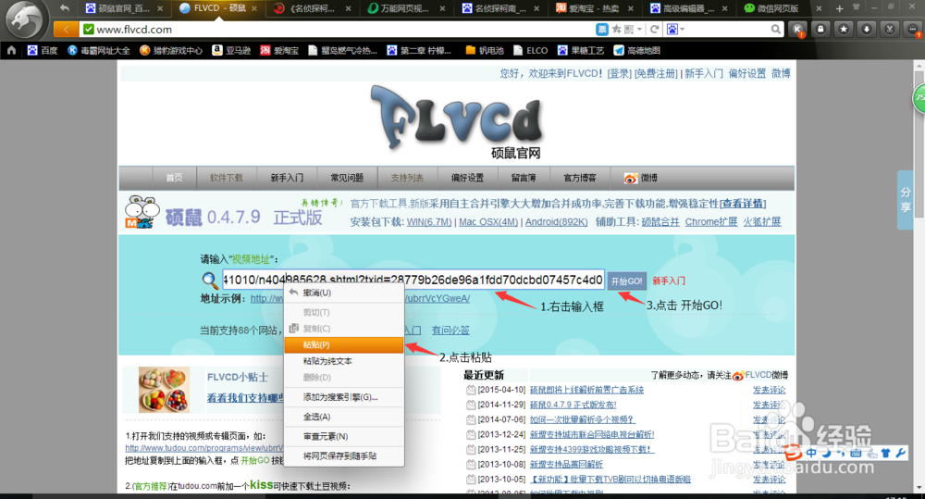The width and height of the screenshot is (925, 499).
Task: Switch to the 《名侦探柯 tab
Action: tap(313, 8)
